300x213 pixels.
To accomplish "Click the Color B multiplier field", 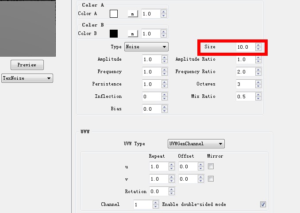I will point(151,34).
